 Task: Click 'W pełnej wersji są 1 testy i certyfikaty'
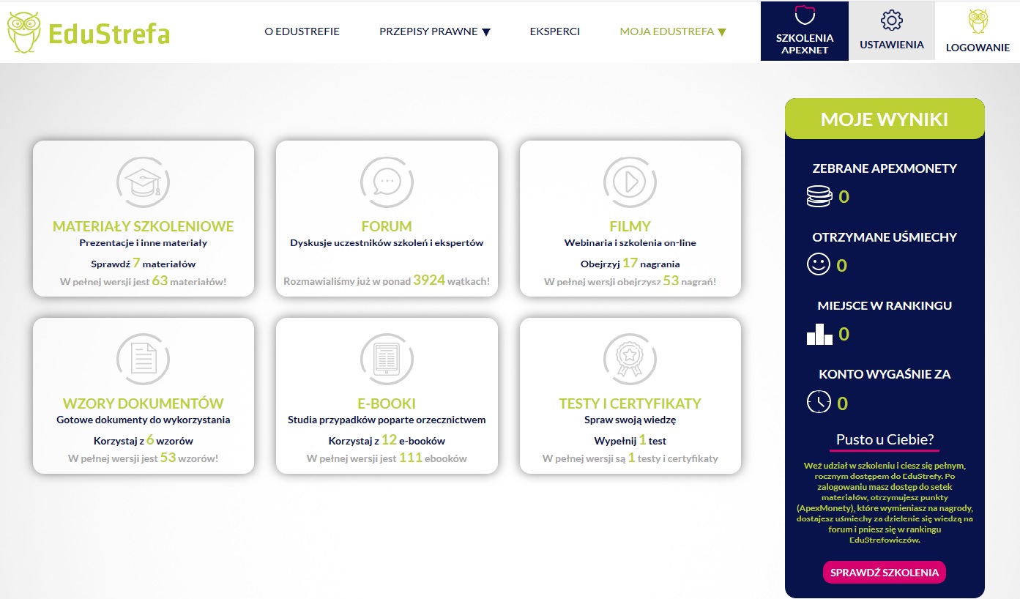630,458
